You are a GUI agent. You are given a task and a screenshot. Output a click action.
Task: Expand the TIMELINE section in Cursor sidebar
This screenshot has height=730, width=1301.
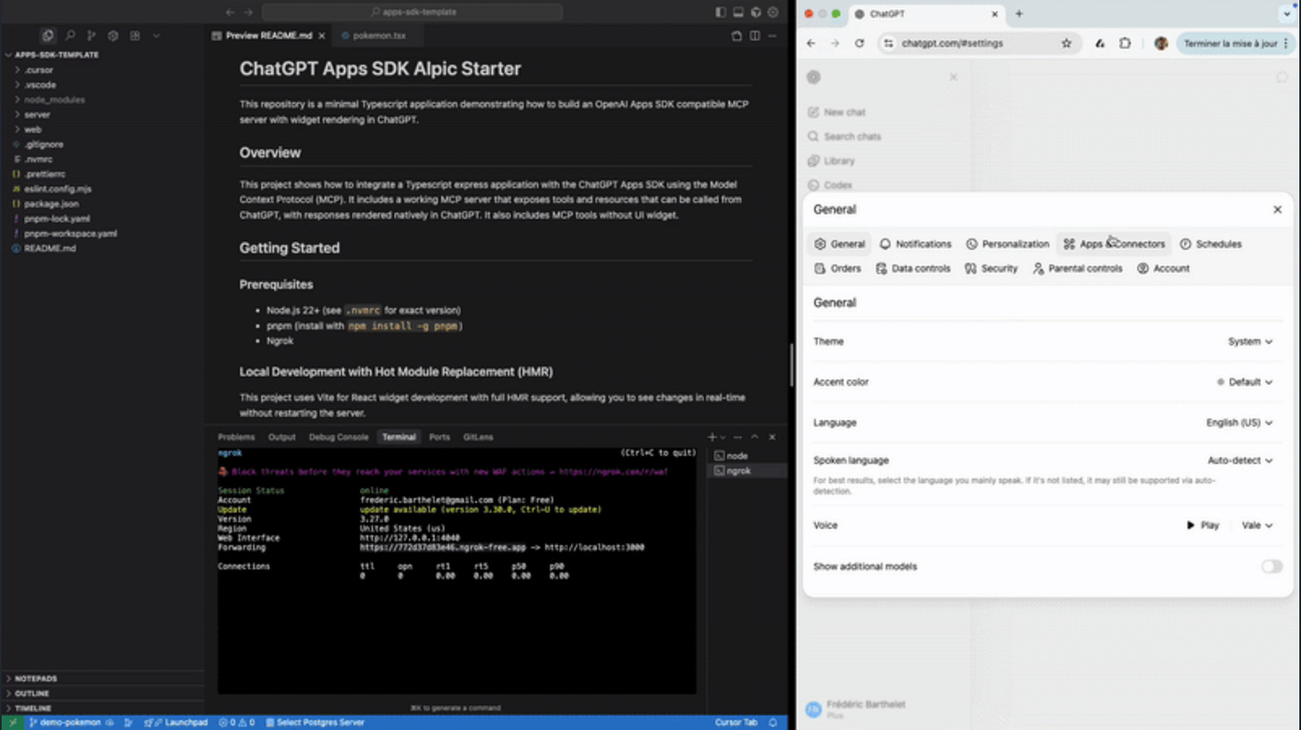coord(32,708)
